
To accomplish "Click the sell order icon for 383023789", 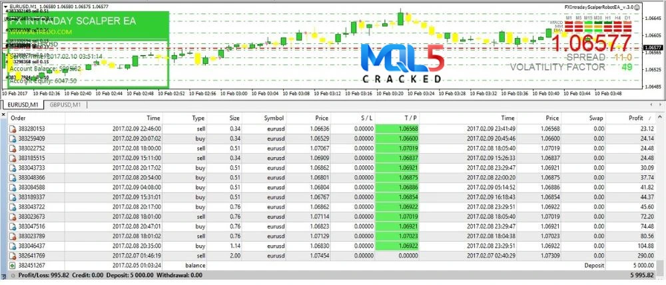I will [x=13, y=236].
